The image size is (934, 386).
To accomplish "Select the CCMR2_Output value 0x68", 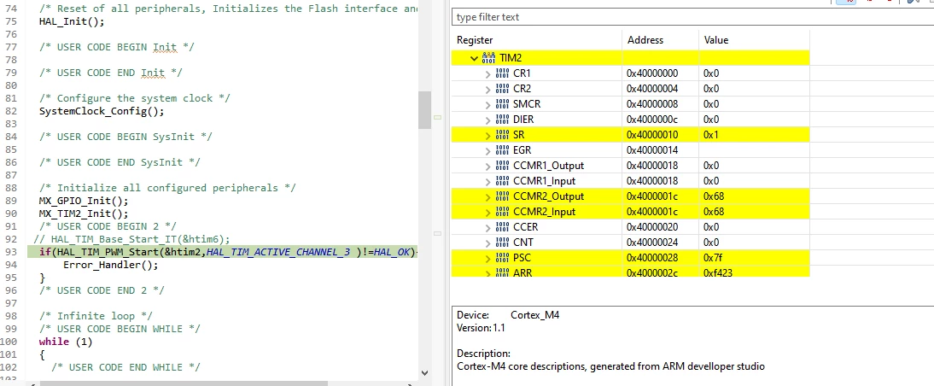I will click(x=754, y=196).
